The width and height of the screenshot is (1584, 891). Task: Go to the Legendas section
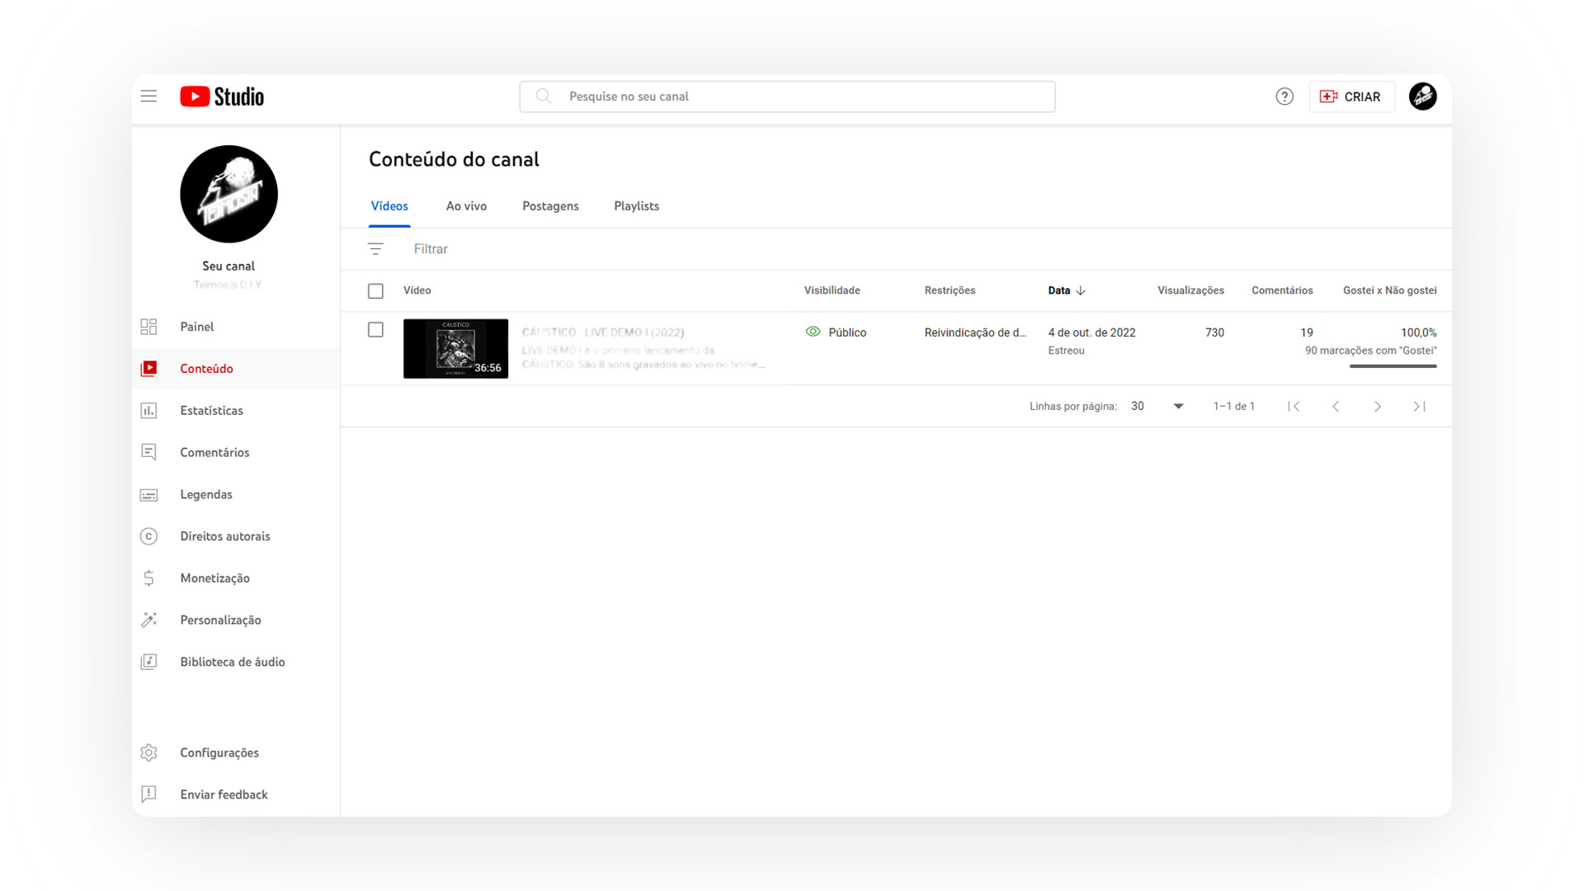tap(206, 494)
